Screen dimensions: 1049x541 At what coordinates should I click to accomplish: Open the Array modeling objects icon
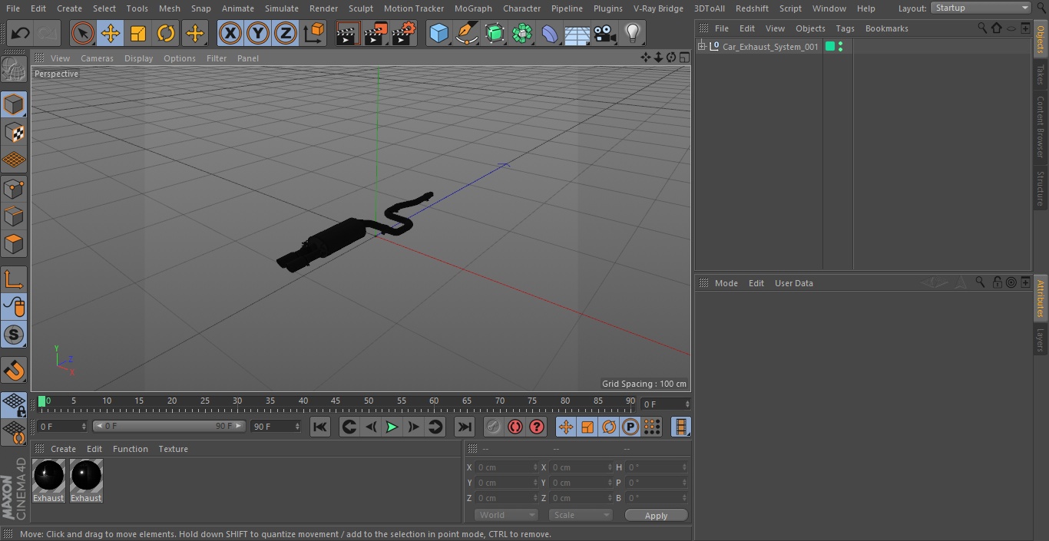522,34
